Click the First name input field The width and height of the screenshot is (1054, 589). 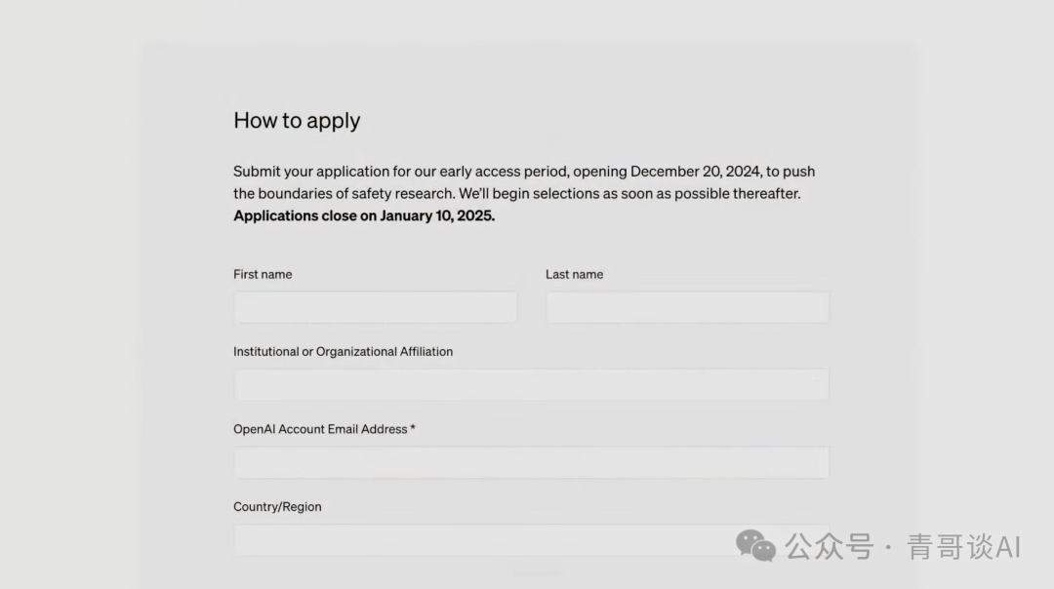tap(375, 307)
